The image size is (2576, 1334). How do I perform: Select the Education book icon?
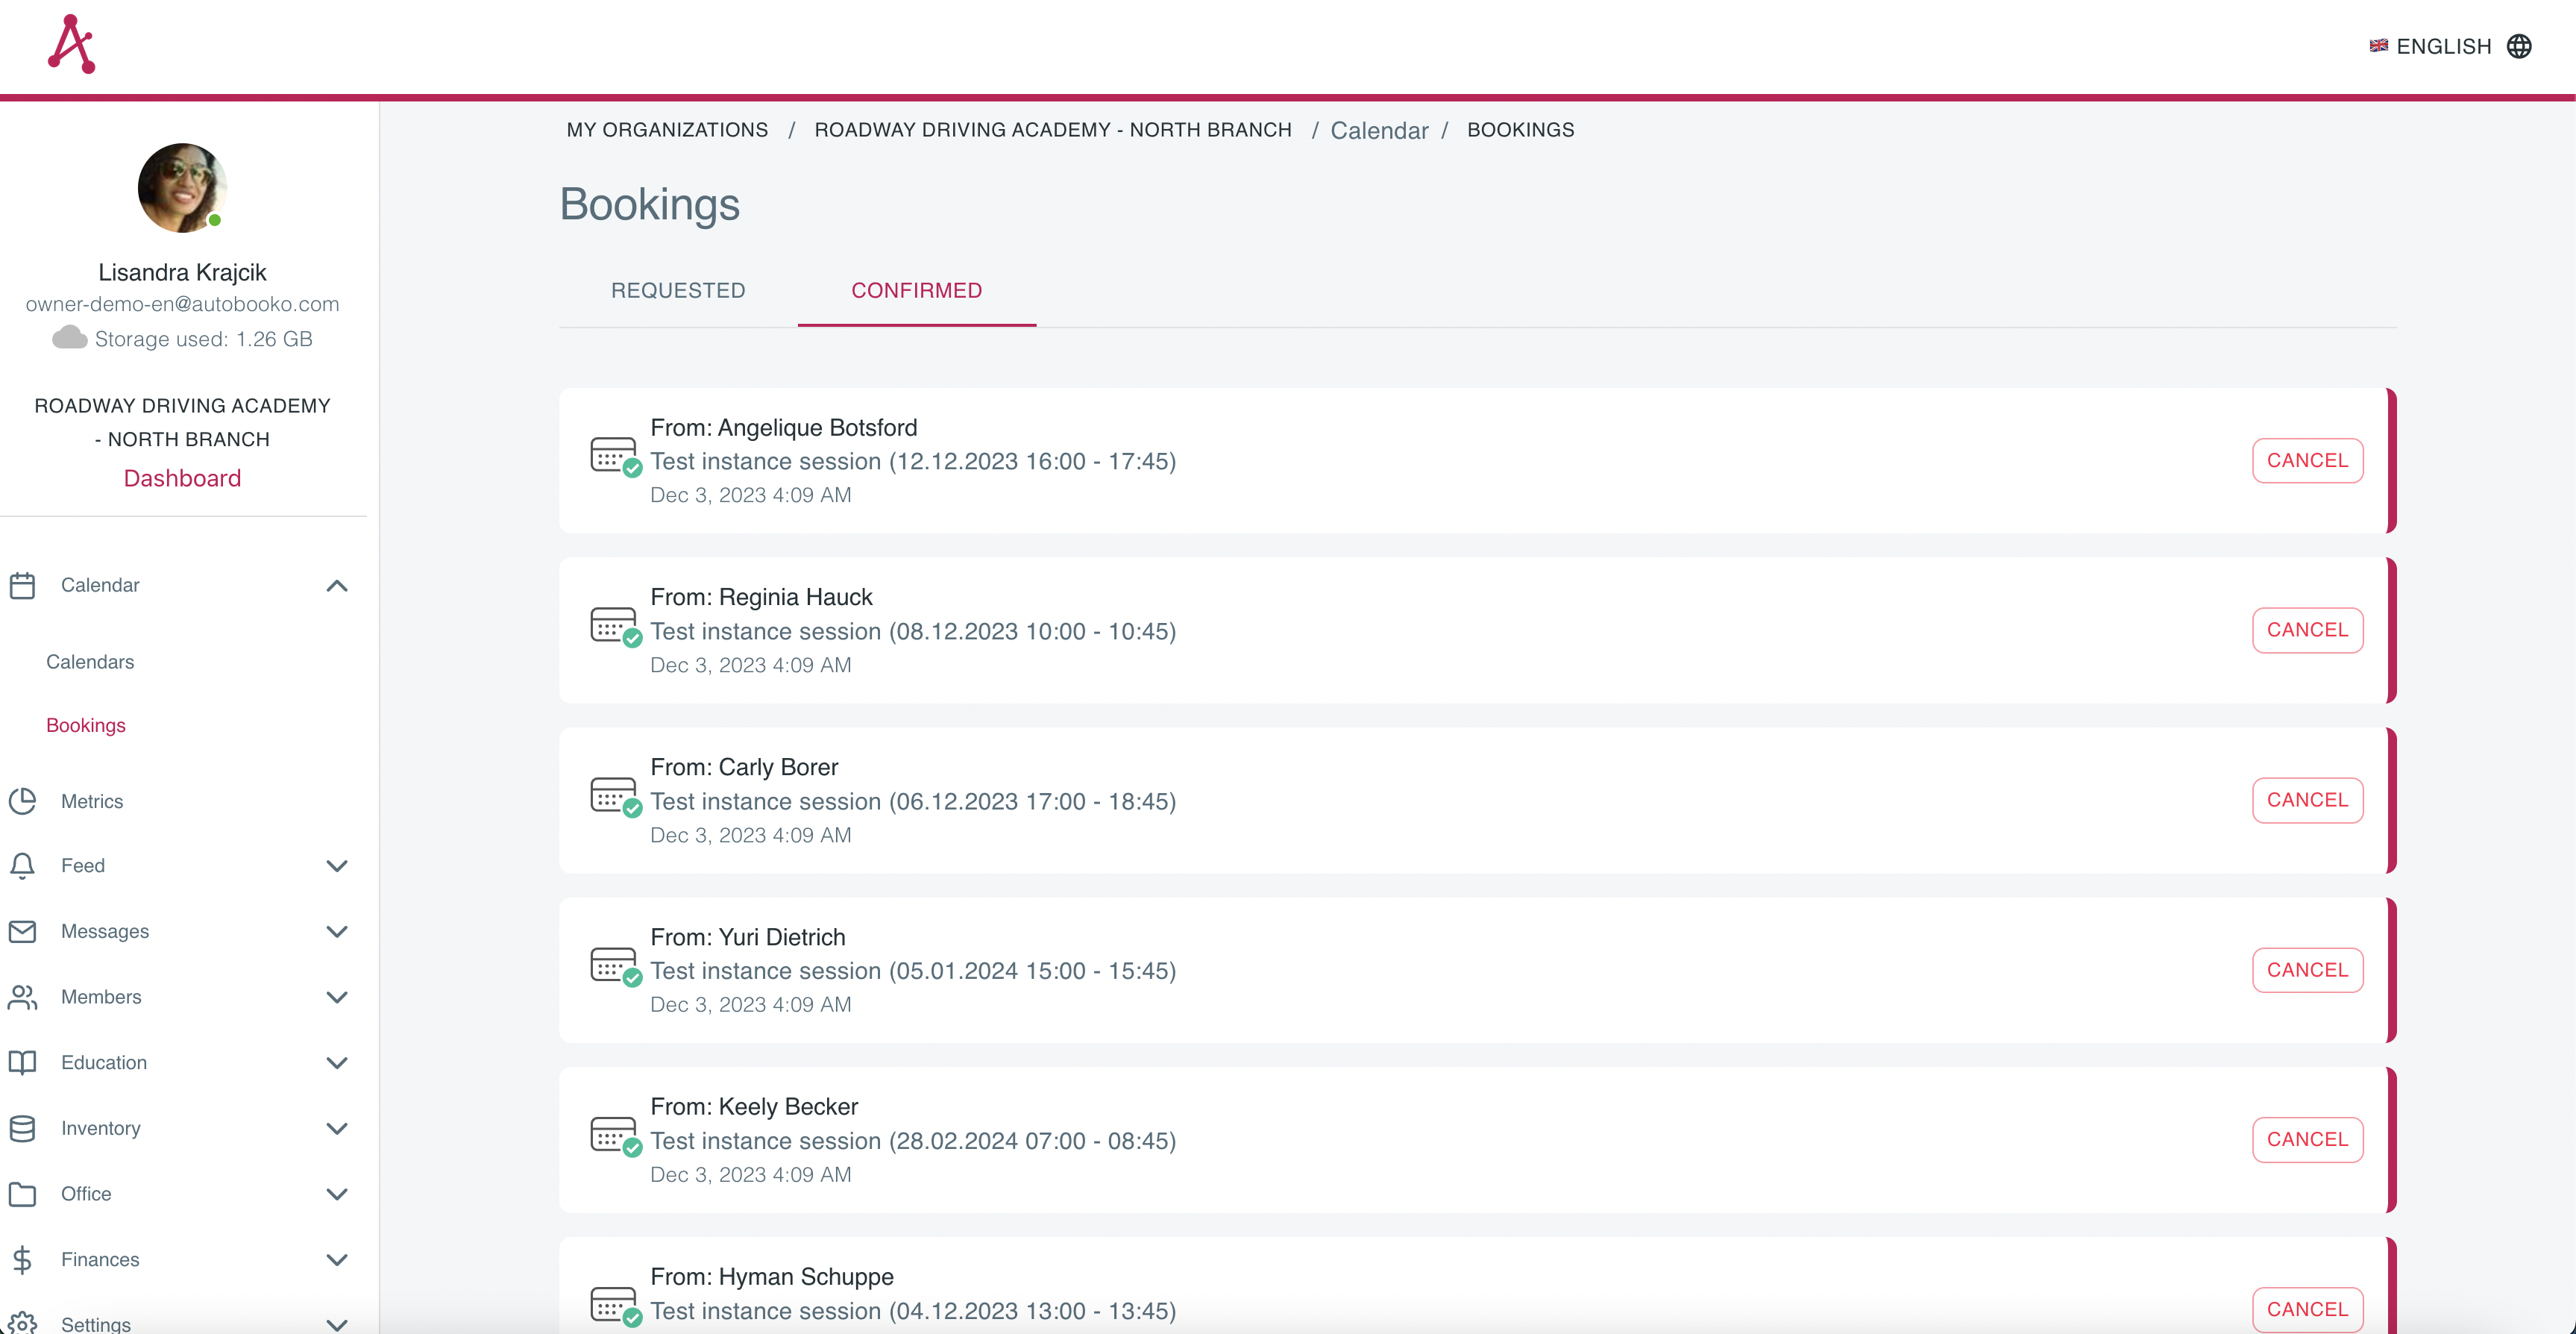point(23,1062)
